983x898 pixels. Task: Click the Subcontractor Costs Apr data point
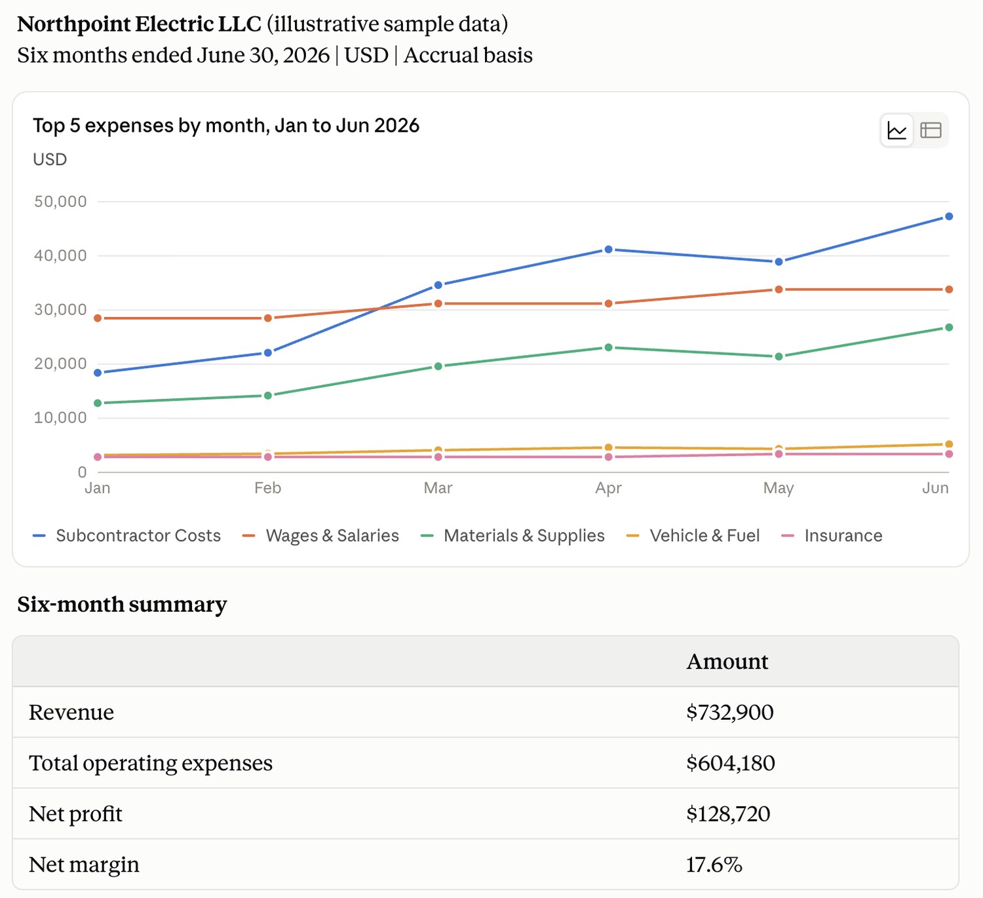[x=608, y=250]
